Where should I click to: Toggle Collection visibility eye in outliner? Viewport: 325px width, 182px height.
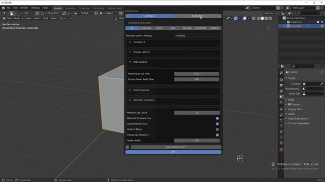tap(322, 22)
